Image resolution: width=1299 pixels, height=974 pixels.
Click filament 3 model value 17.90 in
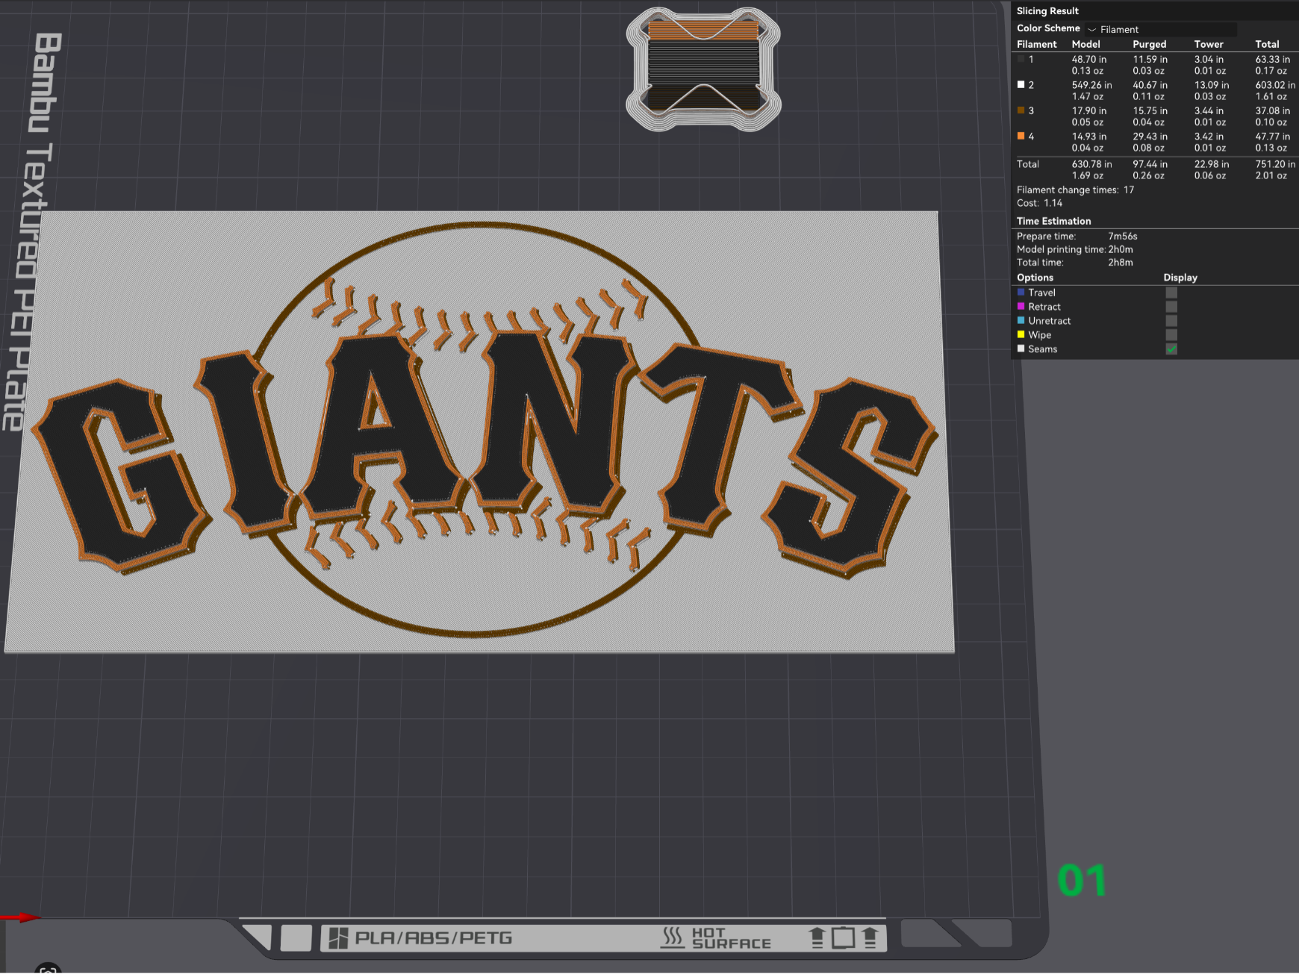coord(1089,110)
